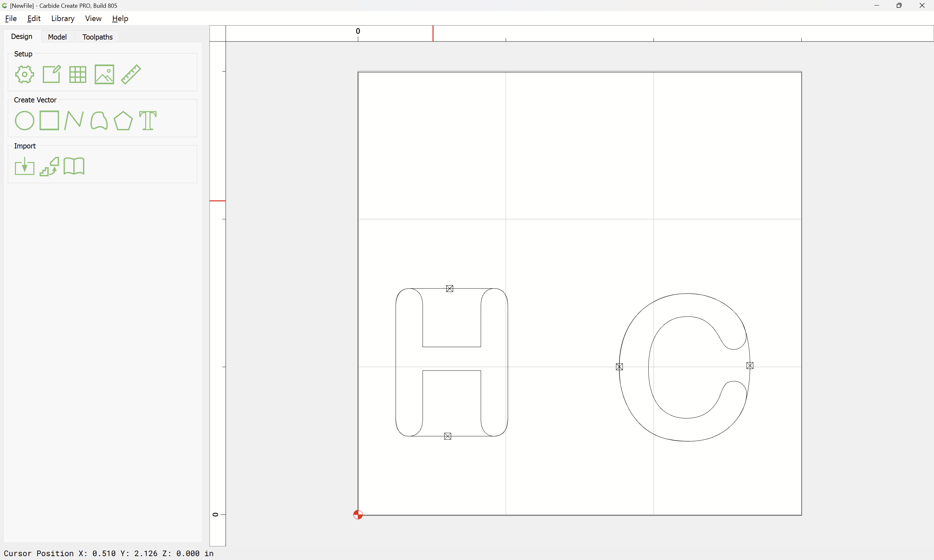
Task: Open the Library menu
Action: pos(63,18)
